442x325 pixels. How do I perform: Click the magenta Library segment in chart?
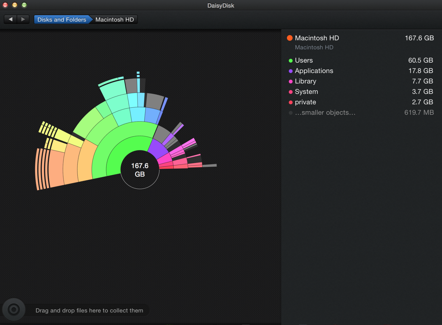pos(164,159)
